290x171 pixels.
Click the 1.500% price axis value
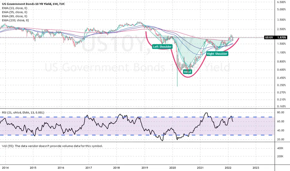pyautogui.click(x=282, y=44)
